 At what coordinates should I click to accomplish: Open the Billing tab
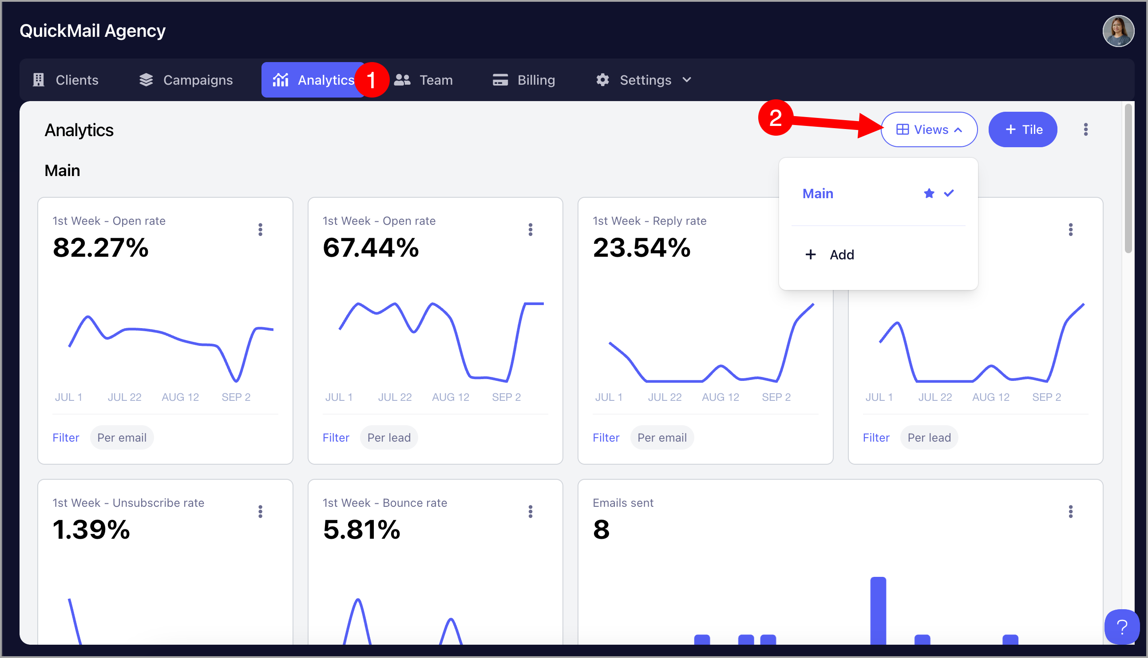(x=523, y=80)
